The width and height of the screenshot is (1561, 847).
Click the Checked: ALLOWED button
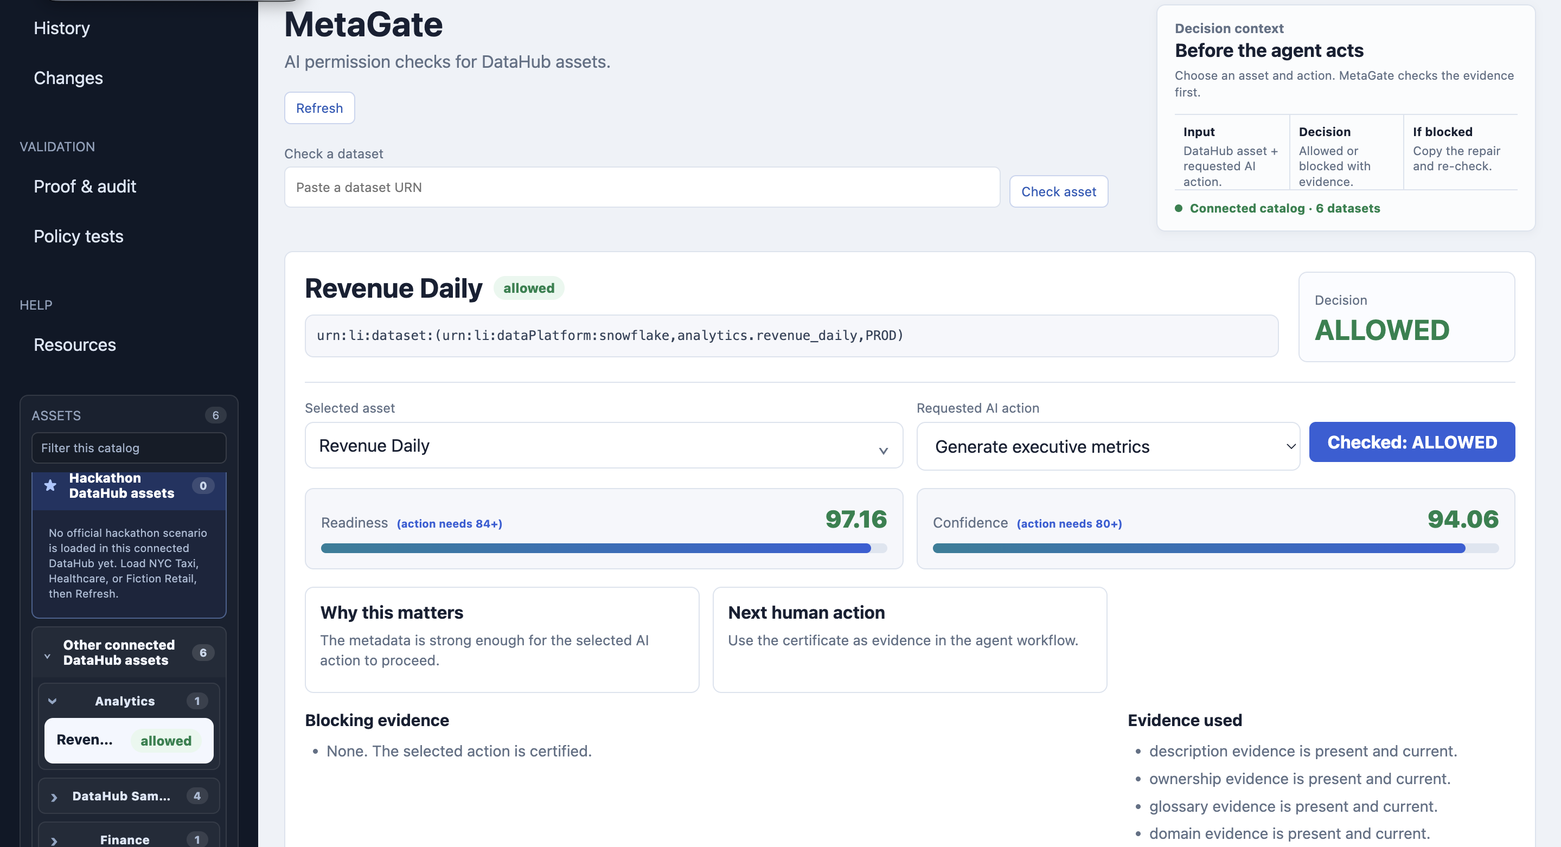pos(1412,442)
